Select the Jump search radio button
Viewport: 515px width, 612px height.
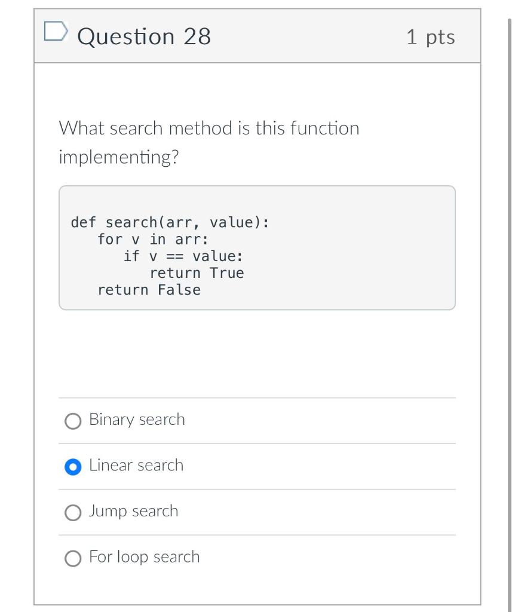(x=73, y=512)
